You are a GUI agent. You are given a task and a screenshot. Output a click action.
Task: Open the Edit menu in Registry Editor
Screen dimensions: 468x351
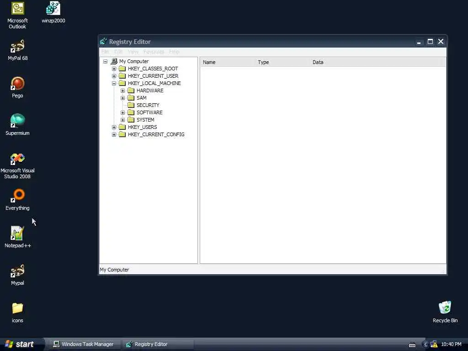click(x=118, y=52)
